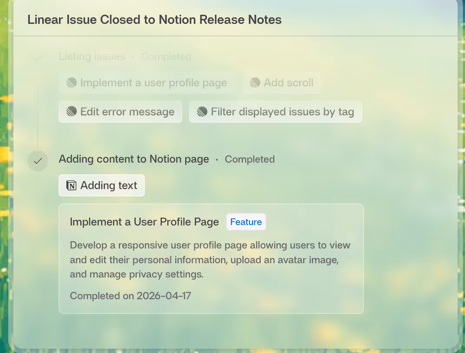Click the Completed on 2026-04-17 text

pyautogui.click(x=131, y=296)
